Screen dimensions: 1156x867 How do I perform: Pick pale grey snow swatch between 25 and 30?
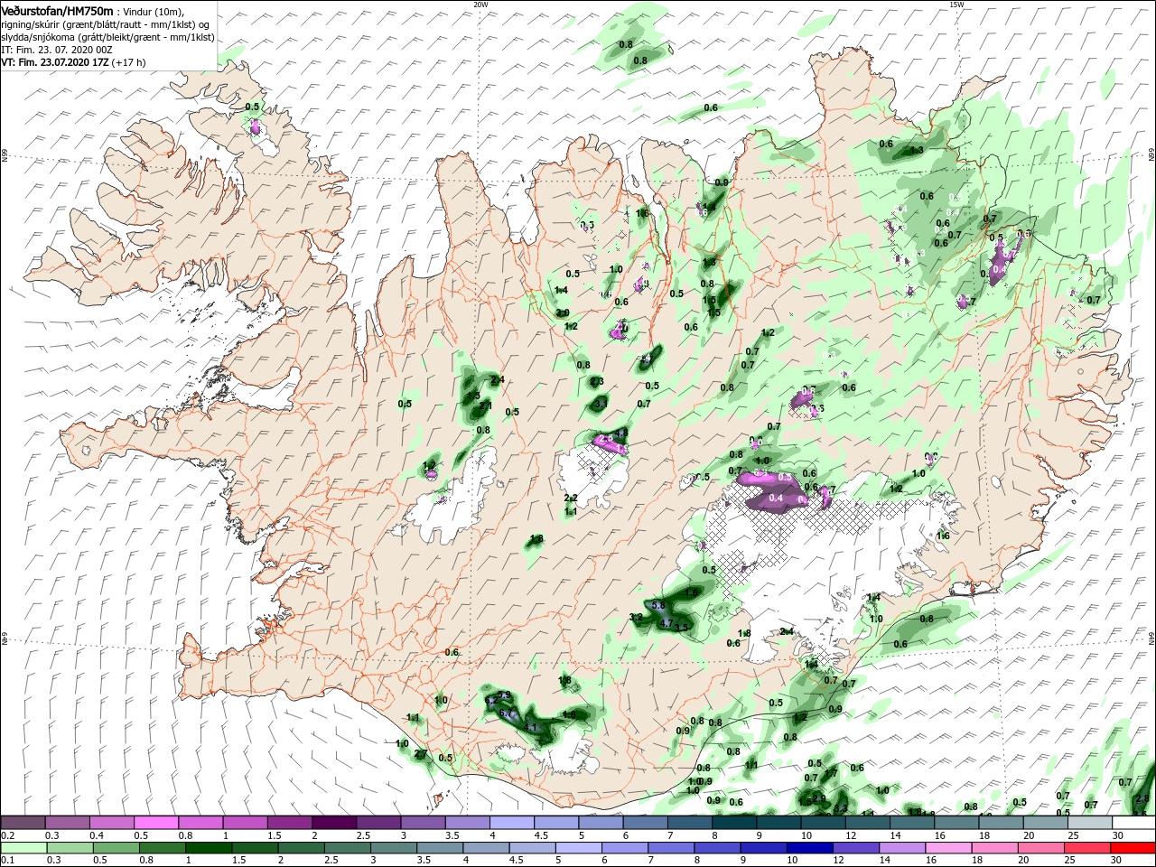click(x=1089, y=823)
